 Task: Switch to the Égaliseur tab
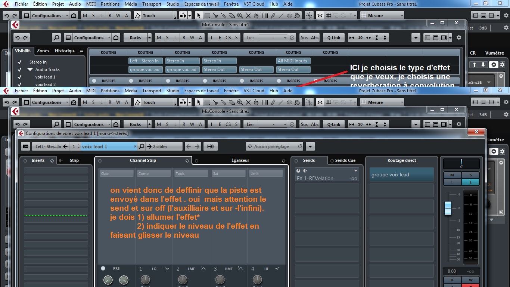pos(240,160)
